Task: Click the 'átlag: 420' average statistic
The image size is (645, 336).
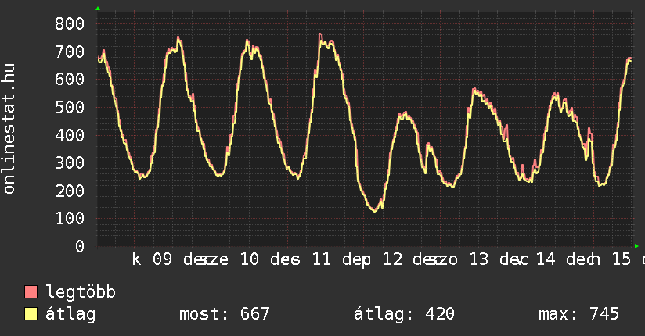Action: (405, 314)
